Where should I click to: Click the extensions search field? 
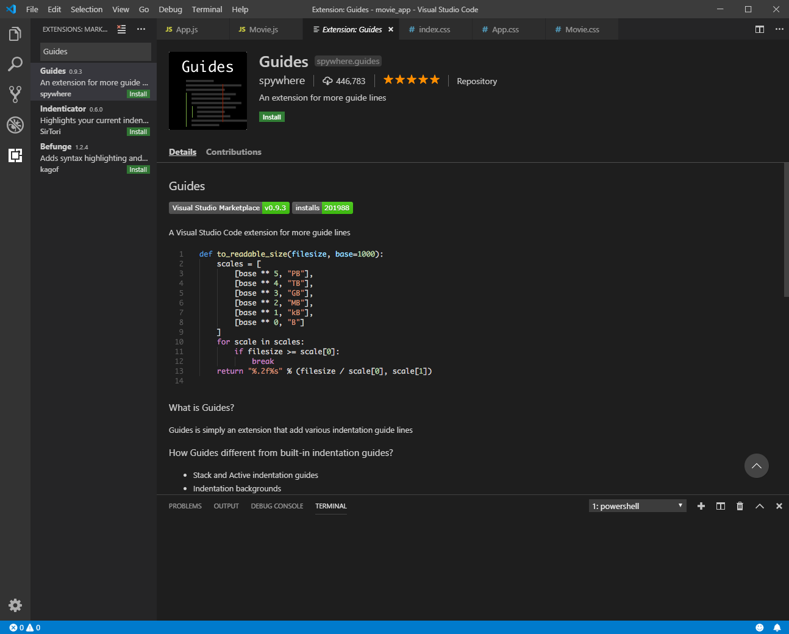click(96, 52)
